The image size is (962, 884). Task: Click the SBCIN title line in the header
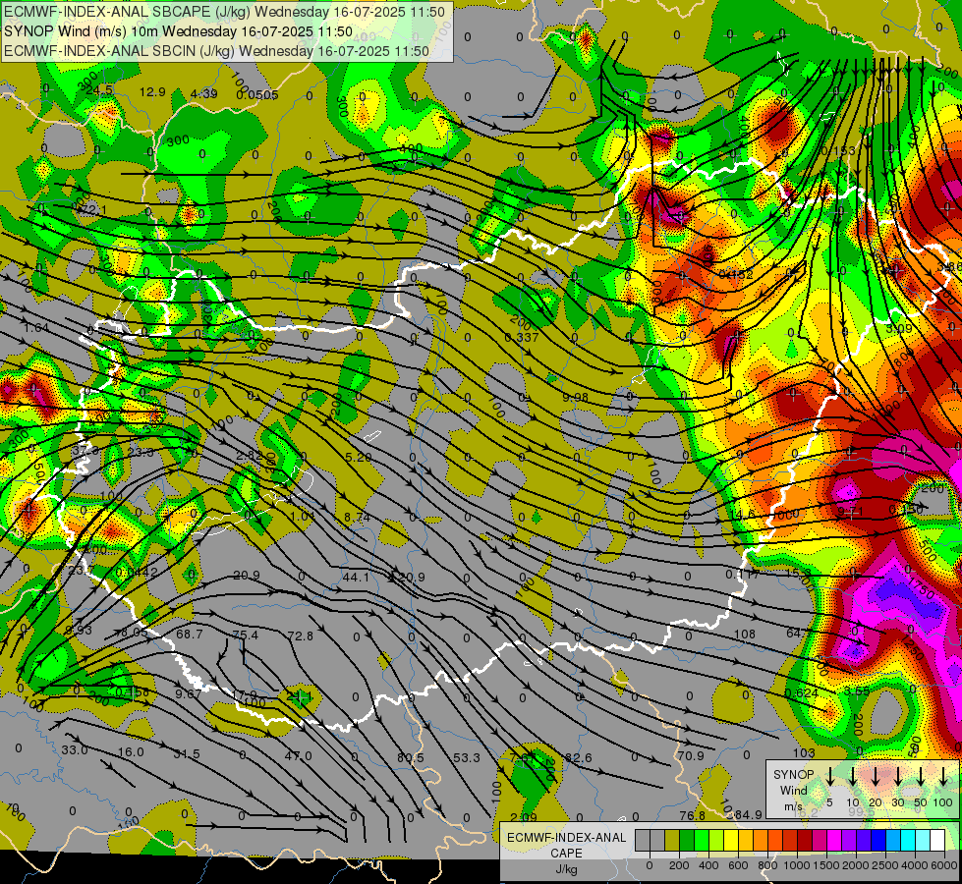[x=216, y=51]
